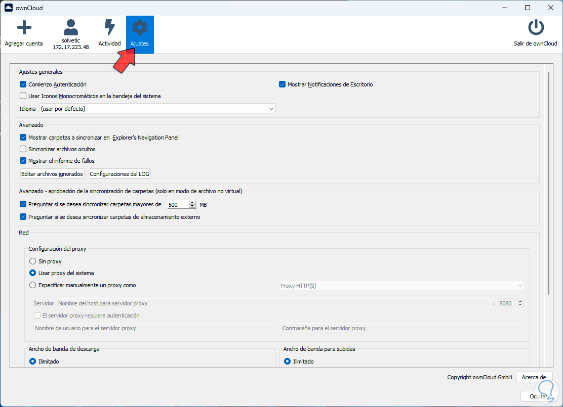Enable Usar Iconos Monocromáticos checkbox
563x407 pixels.
coord(23,96)
